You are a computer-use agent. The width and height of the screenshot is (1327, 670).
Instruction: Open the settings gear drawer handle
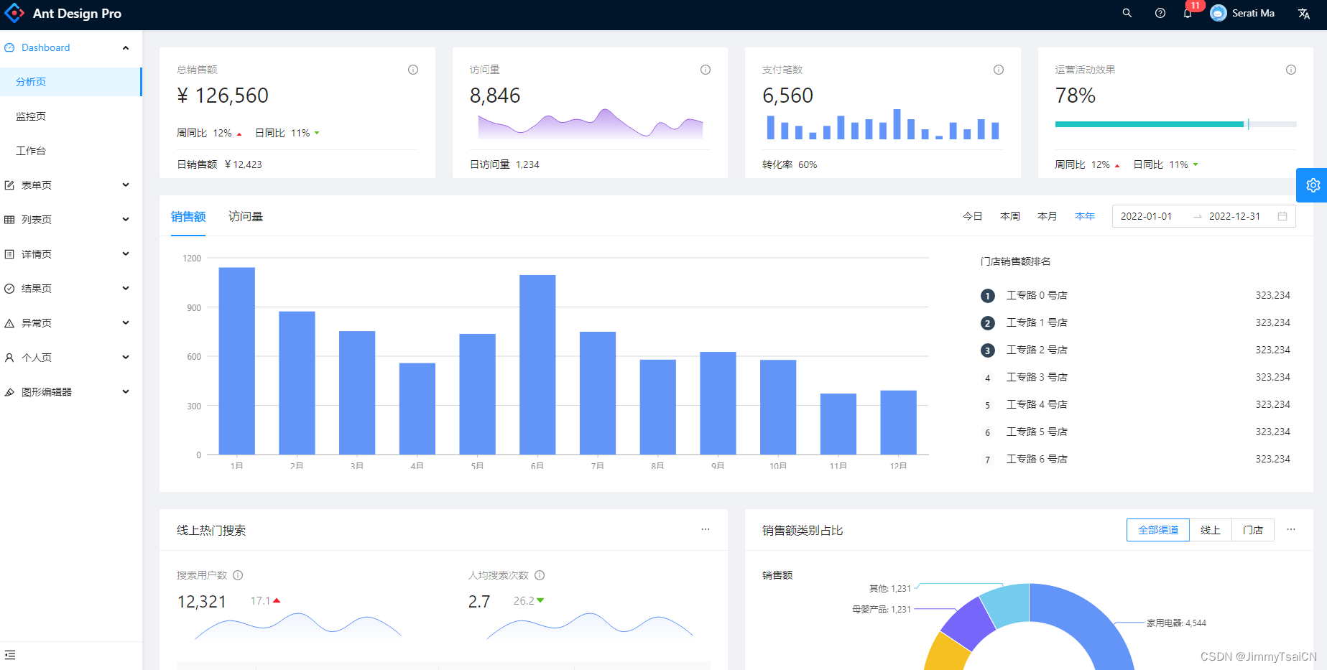pyautogui.click(x=1313, y=185)
